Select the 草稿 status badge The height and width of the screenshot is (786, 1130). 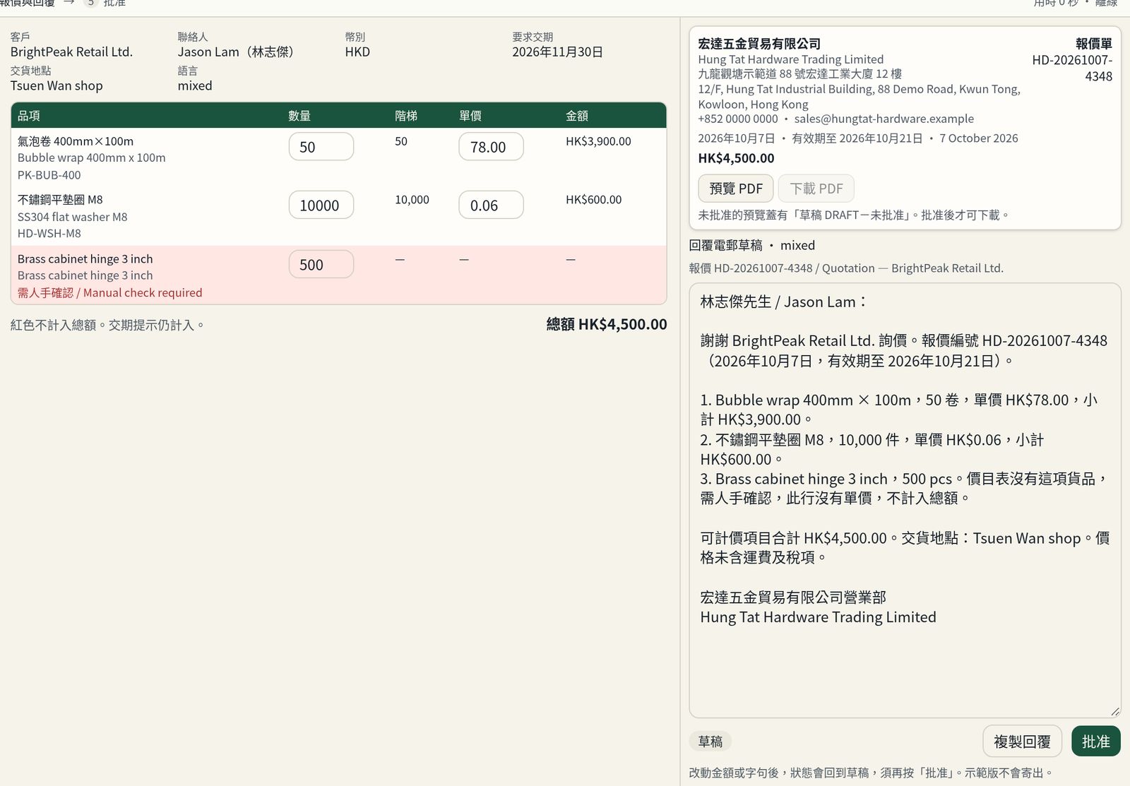710,742
